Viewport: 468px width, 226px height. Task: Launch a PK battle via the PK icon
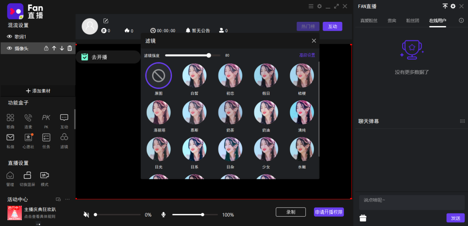[x=46, y=117]
